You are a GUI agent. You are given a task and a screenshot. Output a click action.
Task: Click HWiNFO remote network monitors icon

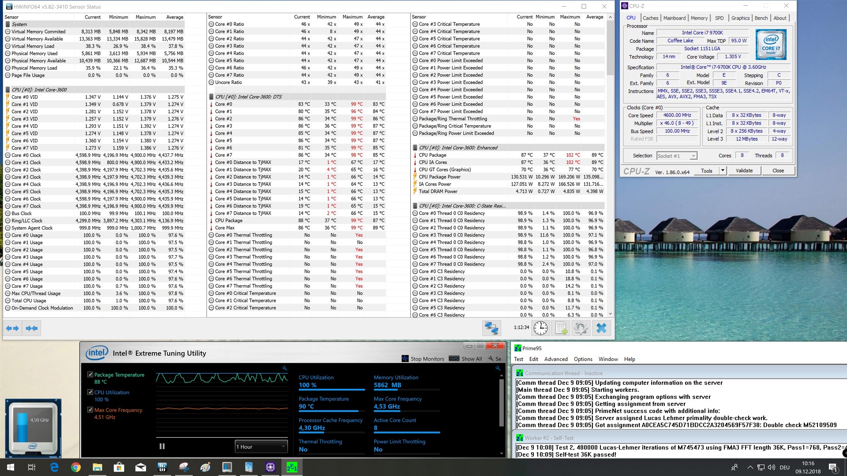(491, 328)
